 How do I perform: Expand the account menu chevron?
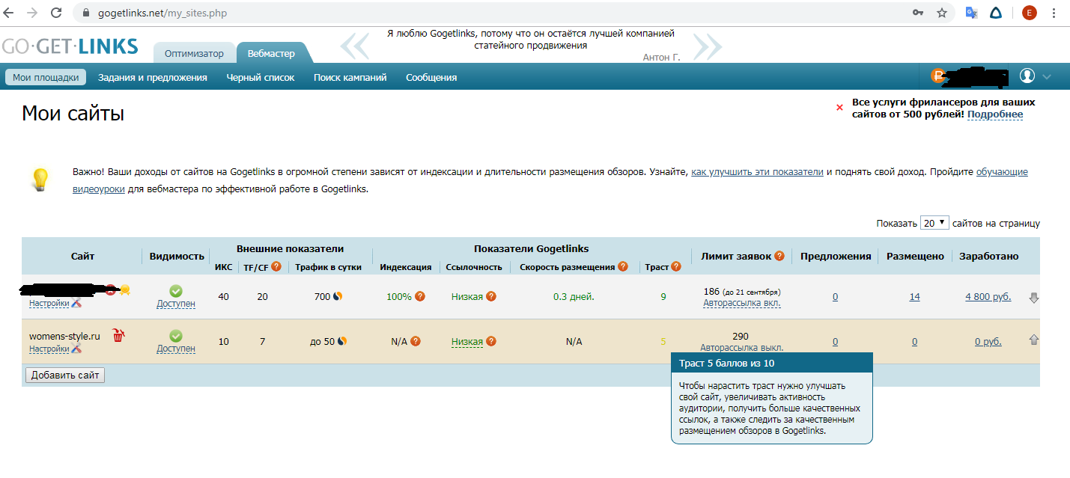point(1047,76)
